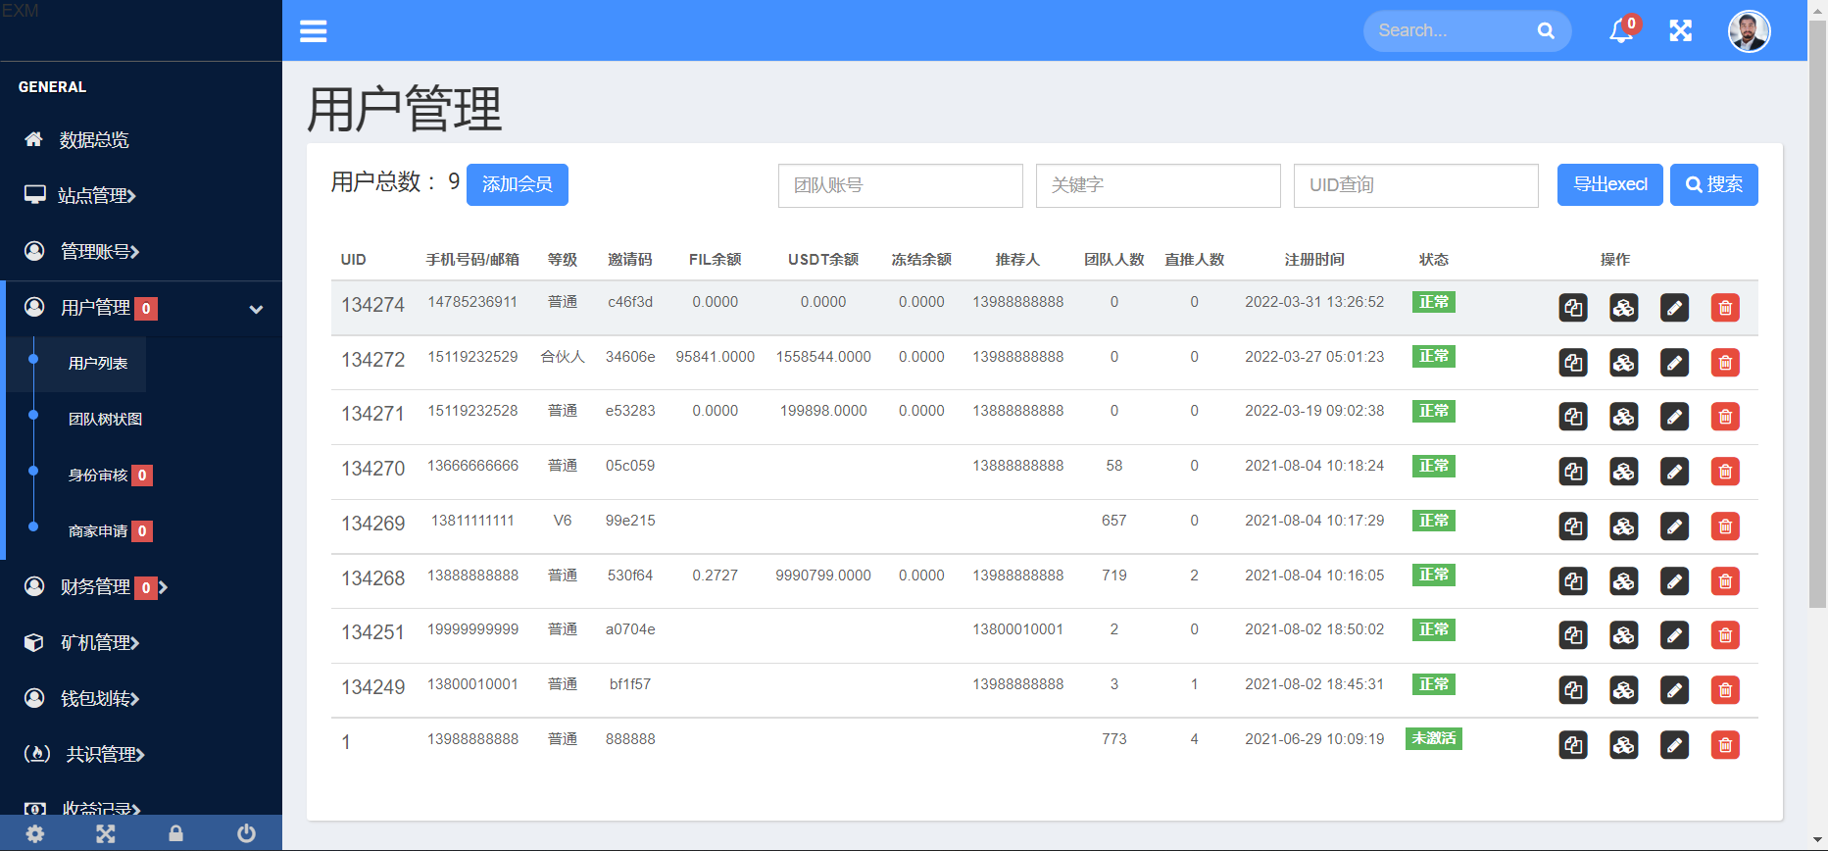Screen dimensions: 1828x851
Task: Click the 合伙人 level cell
Action: point(563,357)
